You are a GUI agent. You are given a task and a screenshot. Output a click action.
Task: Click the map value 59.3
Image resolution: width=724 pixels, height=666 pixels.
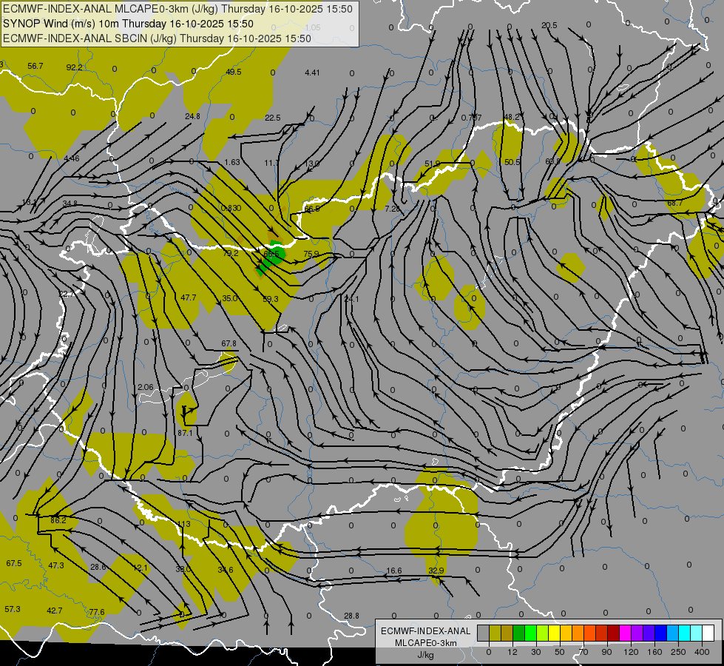tap(271, 299)
